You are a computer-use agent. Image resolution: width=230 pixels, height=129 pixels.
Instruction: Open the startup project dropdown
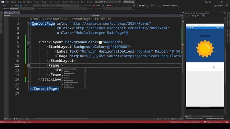[67, 6]
